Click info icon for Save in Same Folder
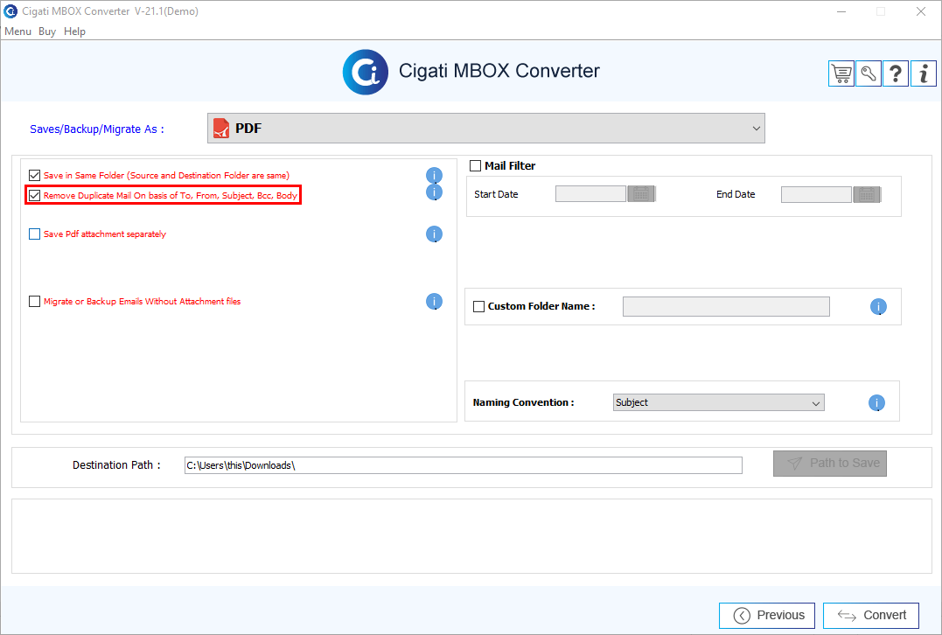This screenshot has width=942, height=635. point(434,176)
